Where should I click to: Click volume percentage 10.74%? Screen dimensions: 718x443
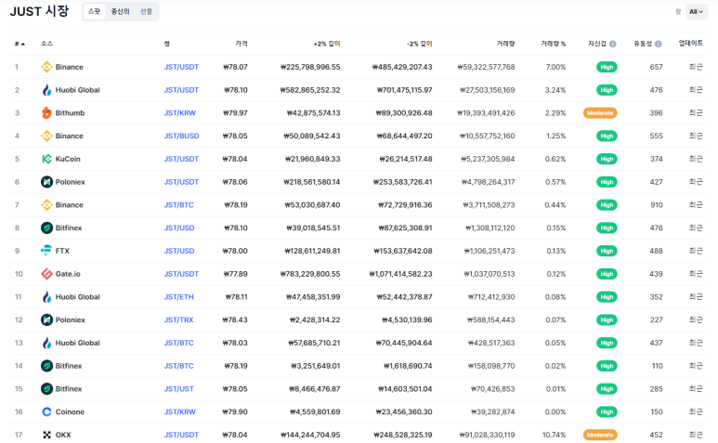555,435
